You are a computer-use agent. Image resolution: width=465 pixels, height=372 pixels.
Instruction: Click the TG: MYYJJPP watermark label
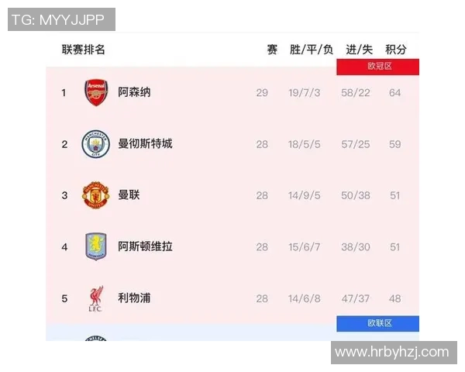[61, 19]
